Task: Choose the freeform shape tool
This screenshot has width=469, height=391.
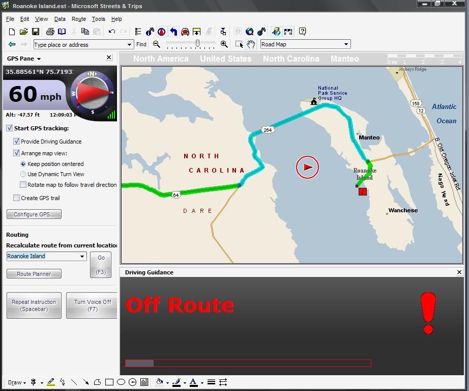Action: [x=97, y=382]
